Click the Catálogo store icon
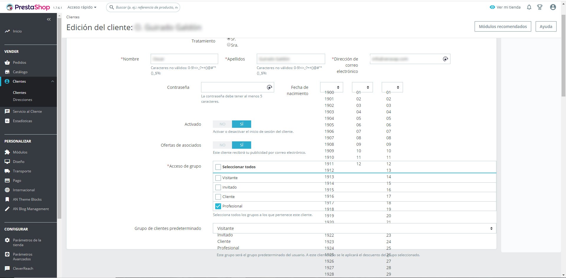The image size is (566, 278). click(7, 72)
